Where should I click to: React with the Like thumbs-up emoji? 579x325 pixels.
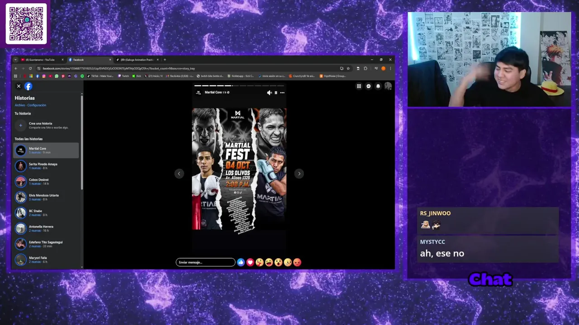[241, 262]
